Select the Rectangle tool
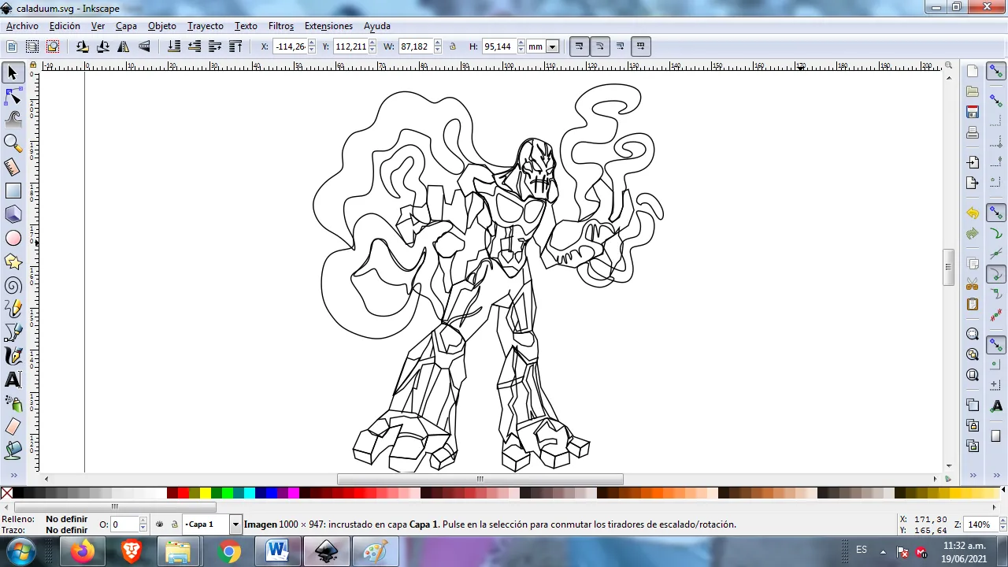 coord(13,191)
